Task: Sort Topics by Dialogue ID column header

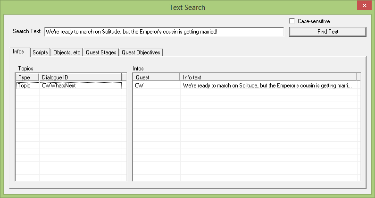Action: (x=79, y=77)
